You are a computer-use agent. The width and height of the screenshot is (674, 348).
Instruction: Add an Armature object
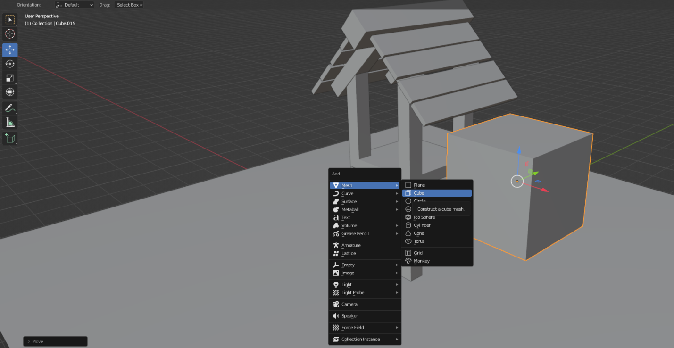pos(365,245)
